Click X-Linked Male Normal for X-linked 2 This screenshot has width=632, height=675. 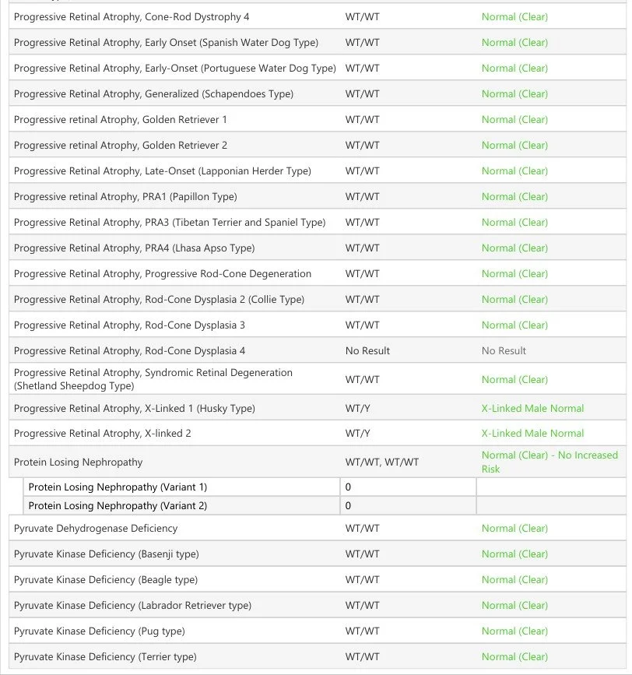tap(532, 433)
